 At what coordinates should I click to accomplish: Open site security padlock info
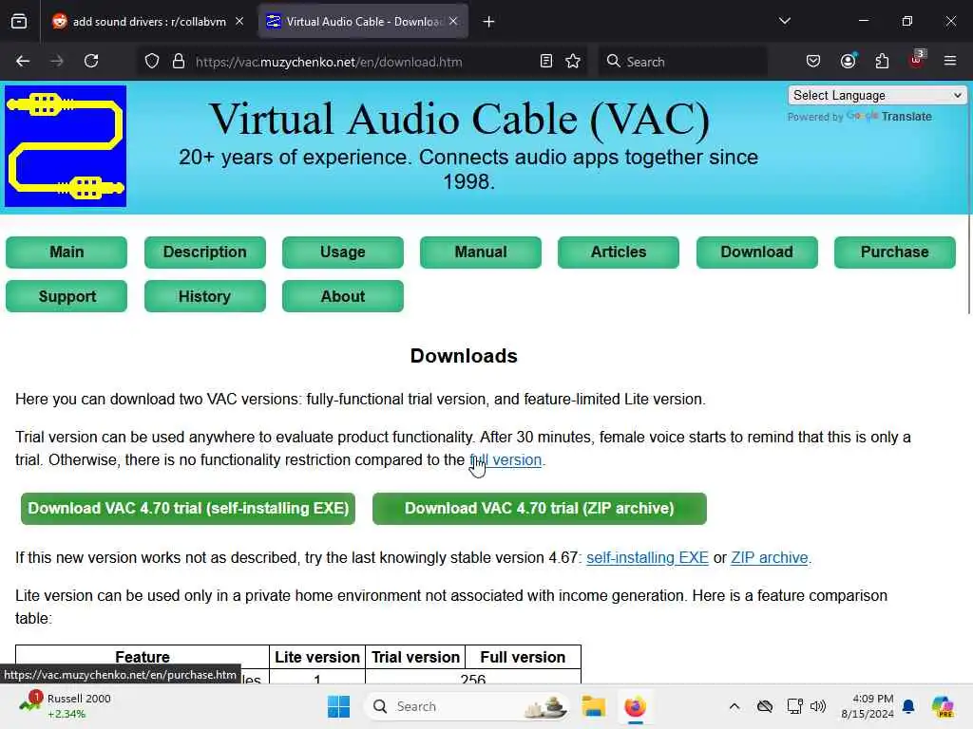pos(179,62)
